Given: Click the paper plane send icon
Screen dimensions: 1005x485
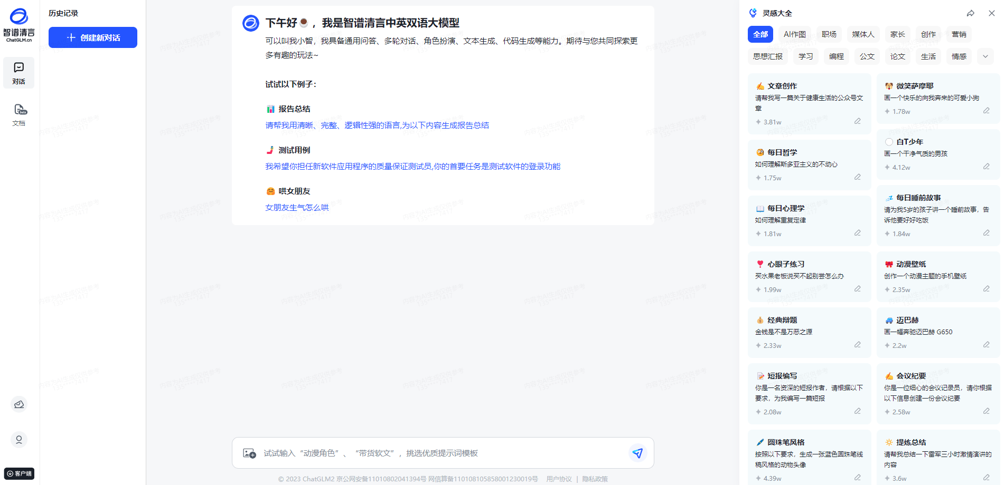Looking at the screenshot, I should click(637, 452).
